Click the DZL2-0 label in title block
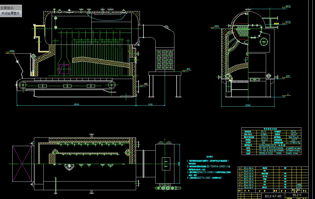Image resolution: width=315 pixels, height=199 pixels. click(x=297, y=195)
